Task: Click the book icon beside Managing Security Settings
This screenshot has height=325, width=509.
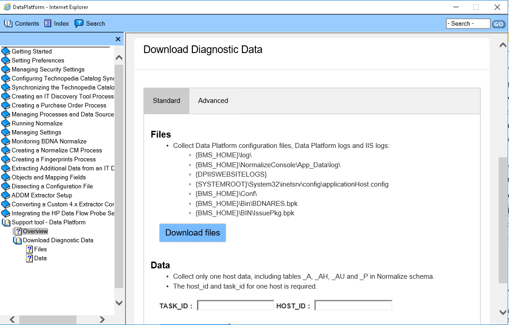Action: [6, 70]
